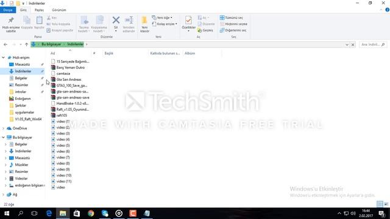Open Özellikler properties

click(188, 24)
